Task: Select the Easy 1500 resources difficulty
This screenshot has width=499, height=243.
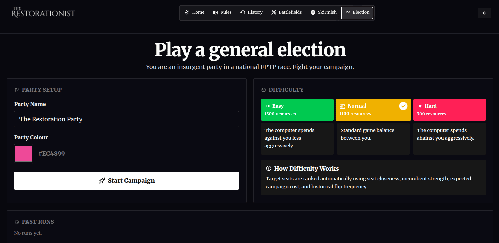Action: pyautogui.click(x=297, y=110)
